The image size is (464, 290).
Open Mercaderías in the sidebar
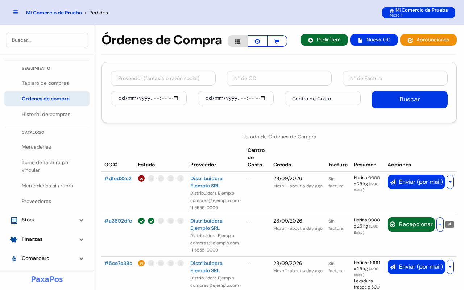pyautogui.click(x=47, y=147)
